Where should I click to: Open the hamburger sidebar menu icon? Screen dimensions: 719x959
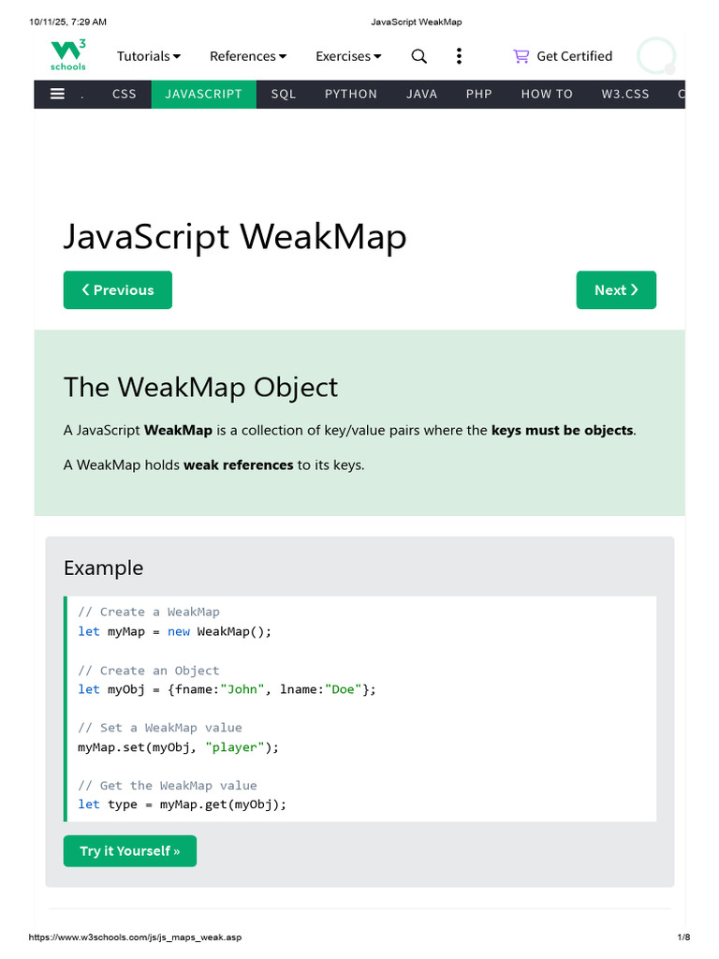point(57,95)
